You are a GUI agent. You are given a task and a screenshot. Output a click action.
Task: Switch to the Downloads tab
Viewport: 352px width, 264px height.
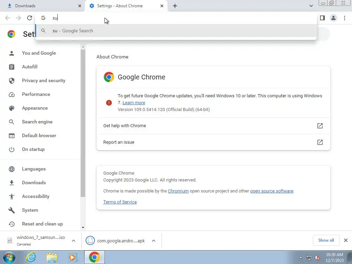(42, 6)
